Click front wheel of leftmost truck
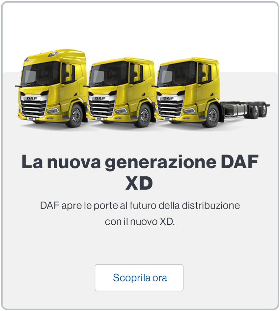This screenshot has width=280, height=311. 75,115
